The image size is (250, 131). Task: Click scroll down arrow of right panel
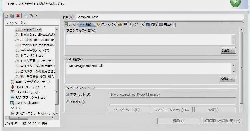tap(242, 110)
